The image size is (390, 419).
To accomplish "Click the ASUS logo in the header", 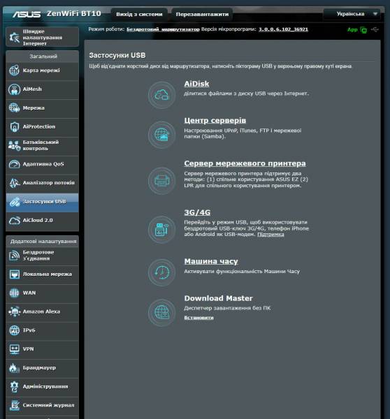I will (27, 14).
